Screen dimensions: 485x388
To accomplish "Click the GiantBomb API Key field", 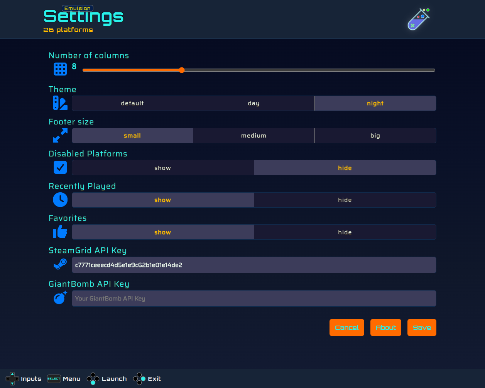I will coord(254,299).
